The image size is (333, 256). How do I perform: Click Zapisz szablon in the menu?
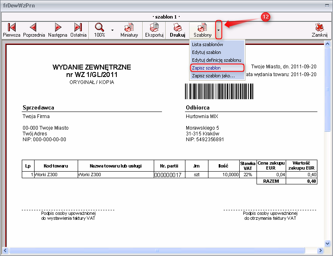coord(206,68)
